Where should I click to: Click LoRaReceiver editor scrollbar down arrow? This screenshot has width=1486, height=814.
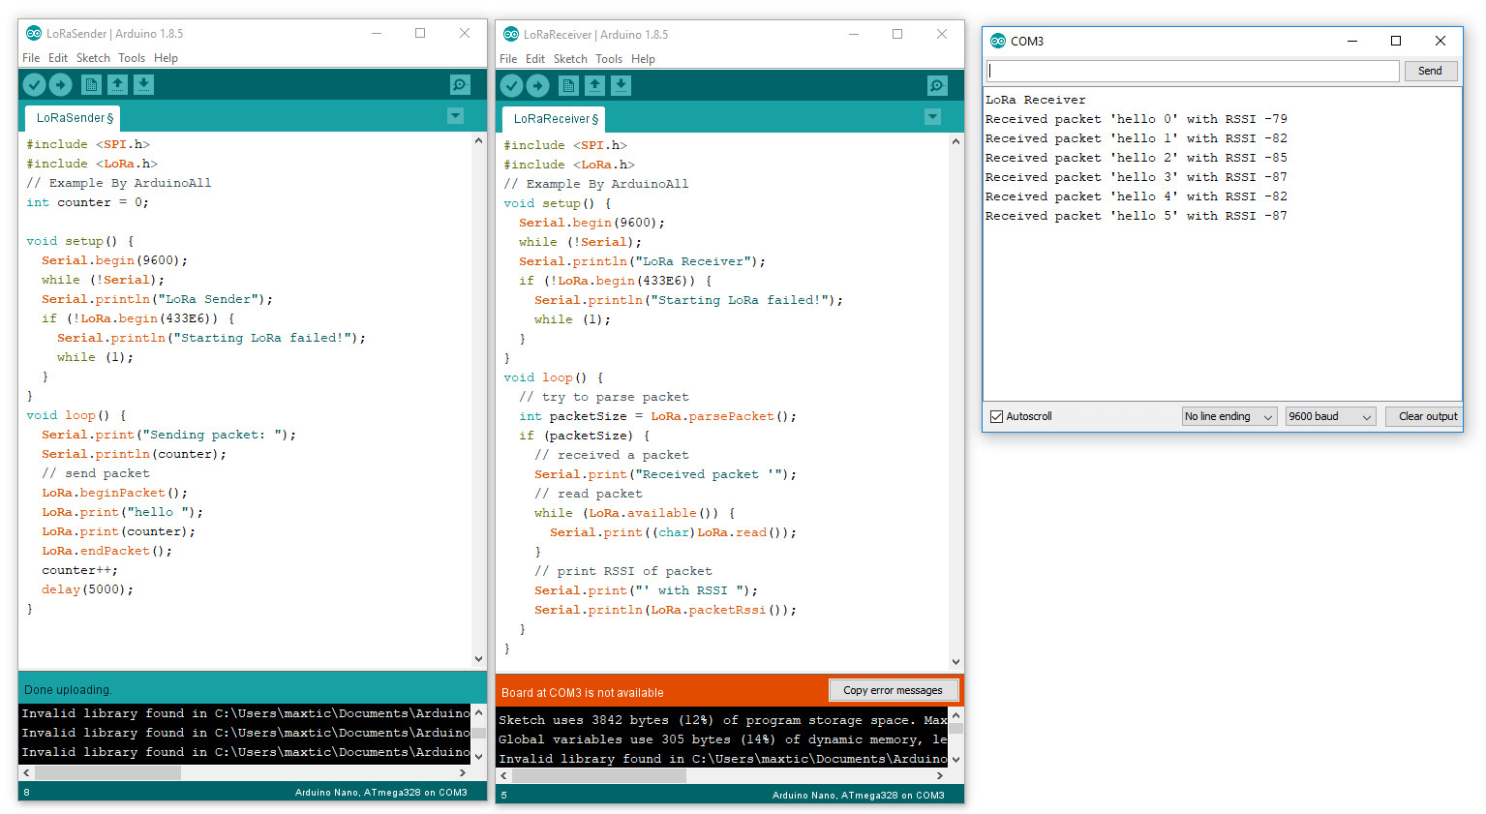[x=955, y=662]
